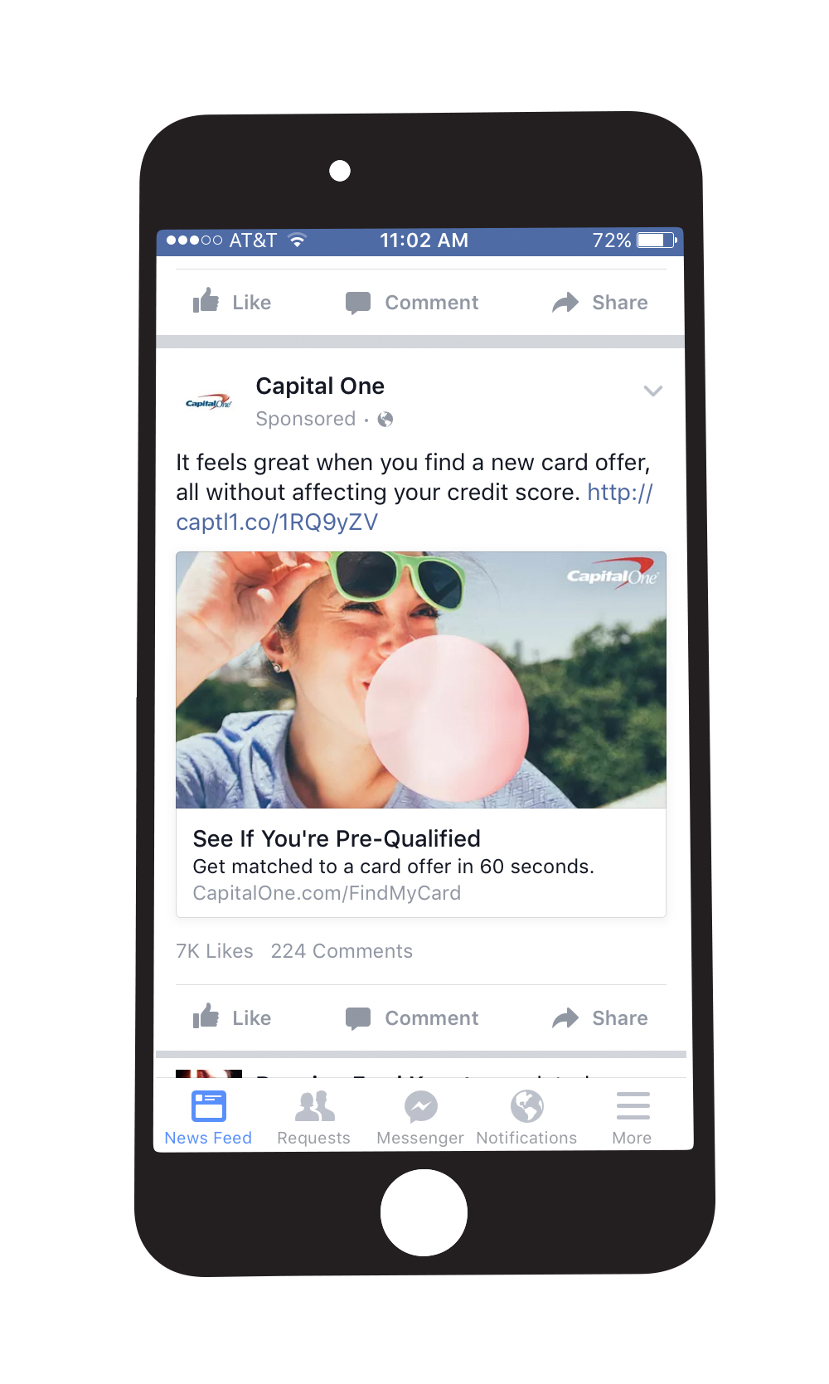The width and height of the screenshot is (829, 1384).
Task: Open the captl1.co/1RQ9yZV link
Action: 414,507
